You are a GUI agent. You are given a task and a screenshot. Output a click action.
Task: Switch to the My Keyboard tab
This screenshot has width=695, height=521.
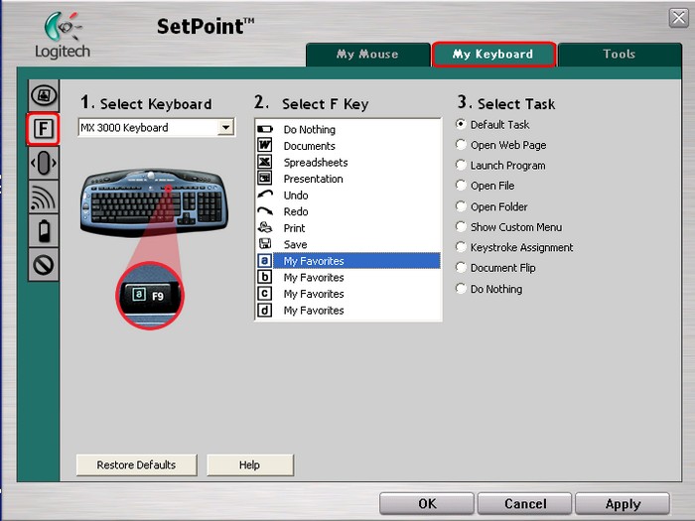coord(492,55)
